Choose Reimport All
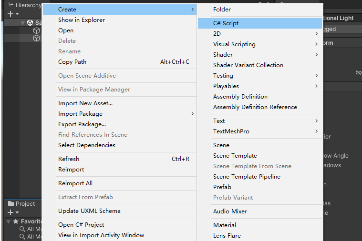This screenshot has width=362, height=241. [120, 183]
